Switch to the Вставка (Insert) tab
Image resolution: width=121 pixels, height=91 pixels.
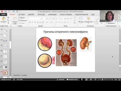[x=22, y=14]
